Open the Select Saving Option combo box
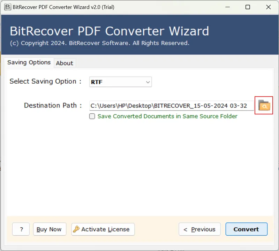279x251 pixels. (120, 82)
